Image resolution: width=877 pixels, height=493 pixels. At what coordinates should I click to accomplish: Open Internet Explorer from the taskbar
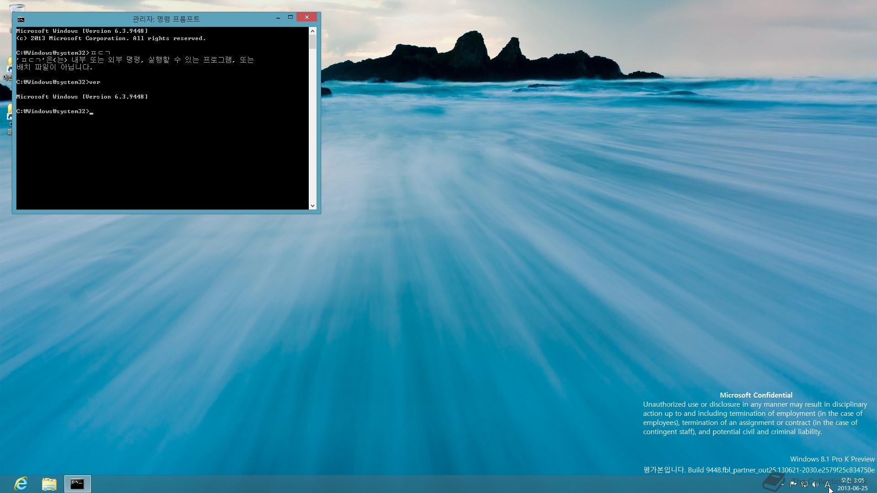pyautogui.click(x=21, y=484)
